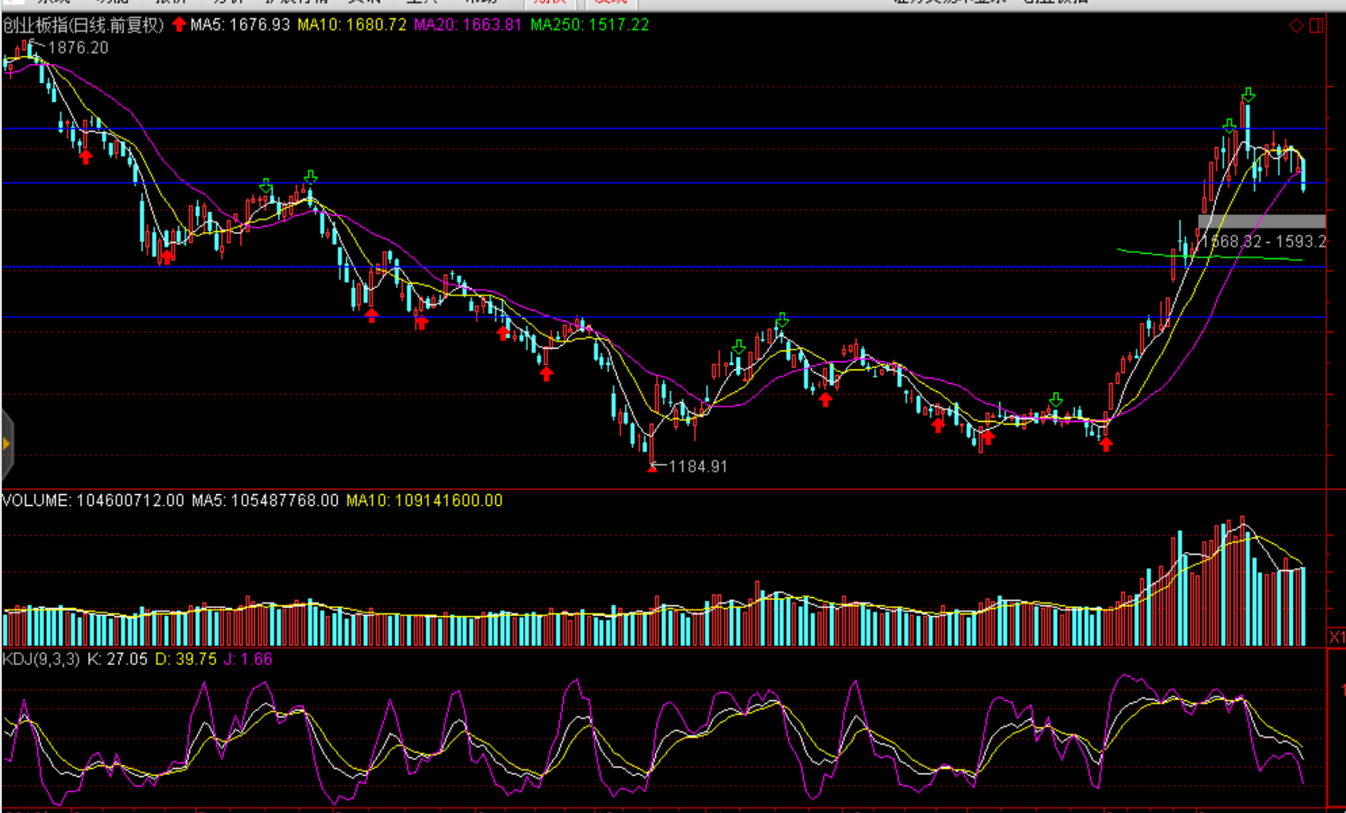Select the green MA250 indicator label
The image size is (1346, 813).
click(589, 24)
